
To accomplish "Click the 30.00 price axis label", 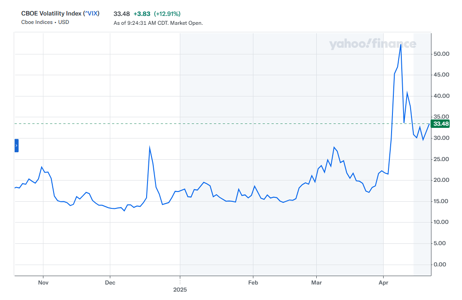I will (441, 138).
